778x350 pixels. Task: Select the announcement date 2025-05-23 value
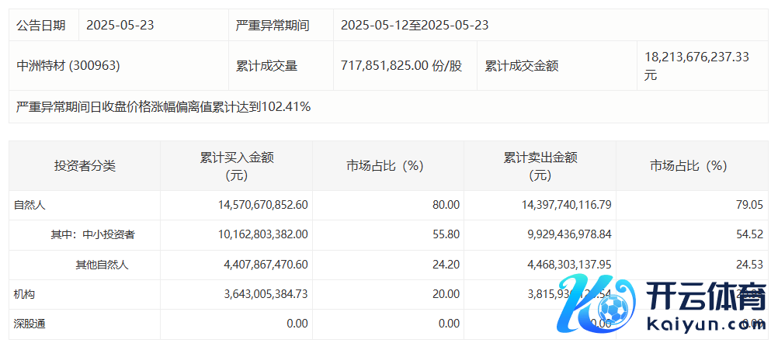pyautogui.click(x=120, y=25)
